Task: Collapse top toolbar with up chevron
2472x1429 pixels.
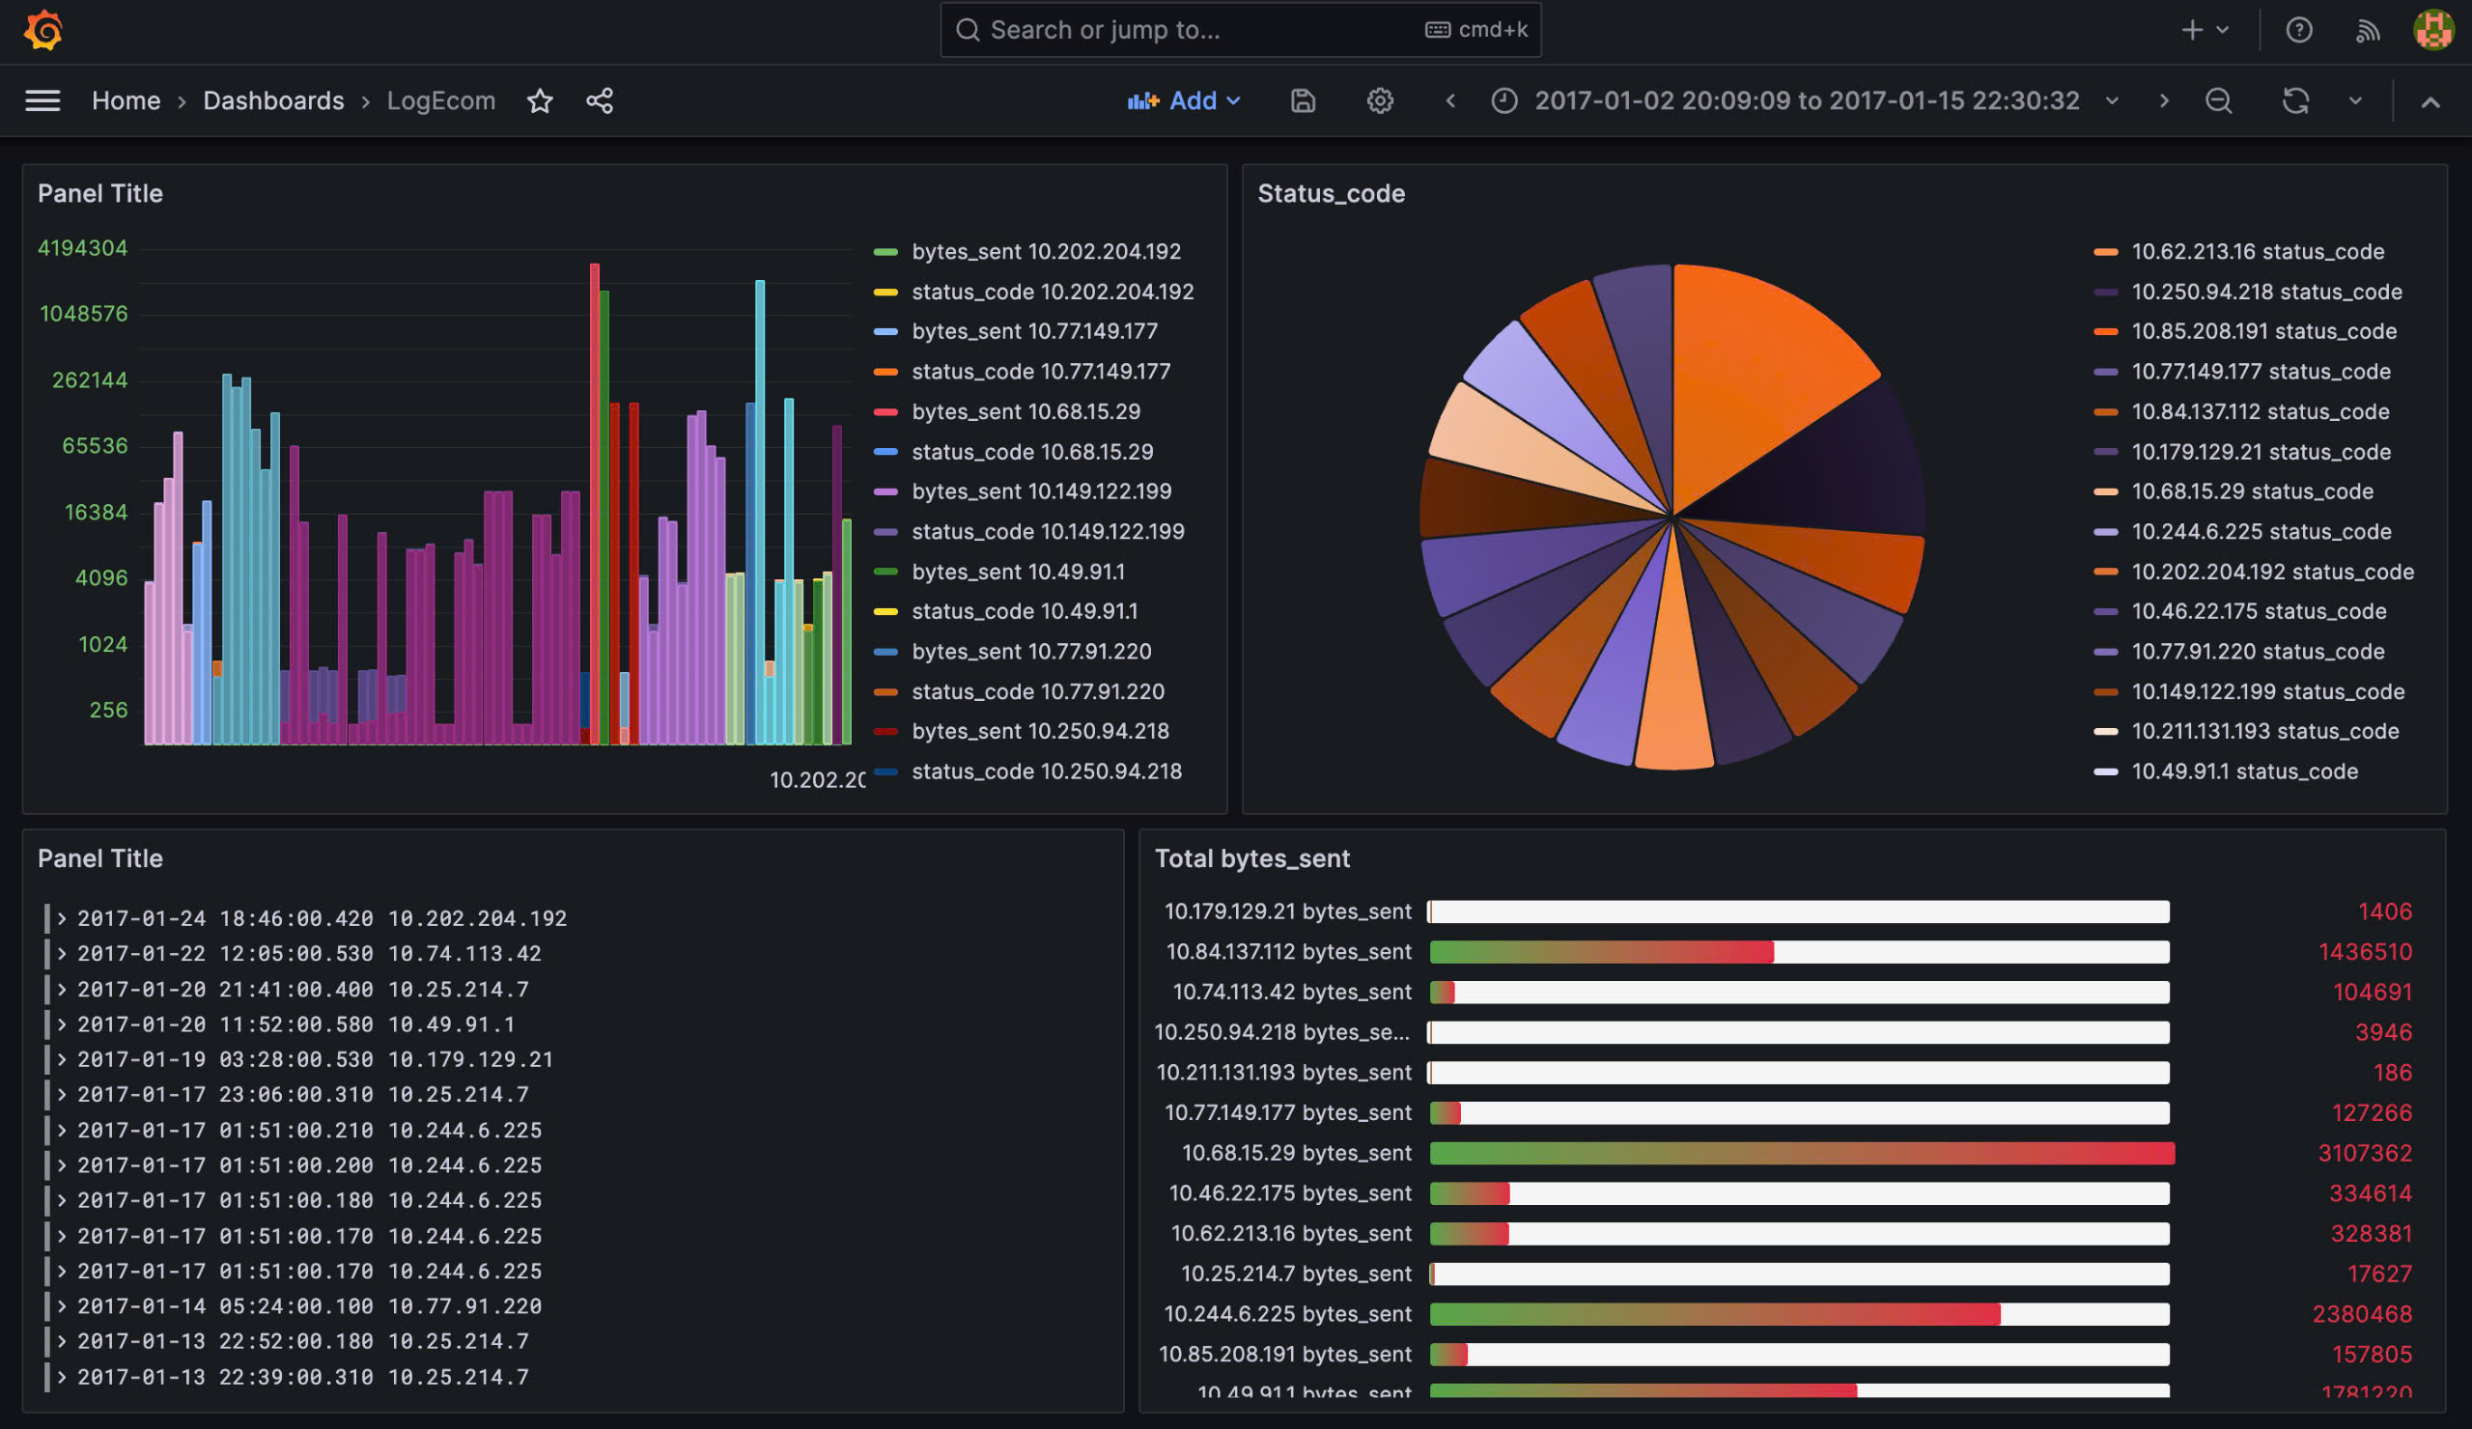Action: click(x=2430, y=101)
